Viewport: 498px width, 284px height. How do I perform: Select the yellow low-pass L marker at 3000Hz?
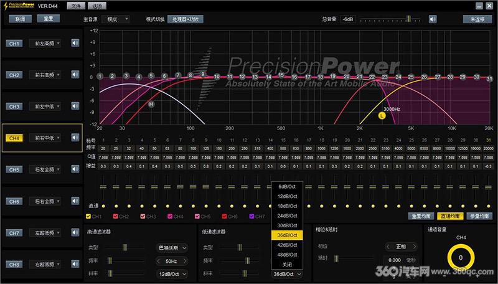click(x=382, y=116)
